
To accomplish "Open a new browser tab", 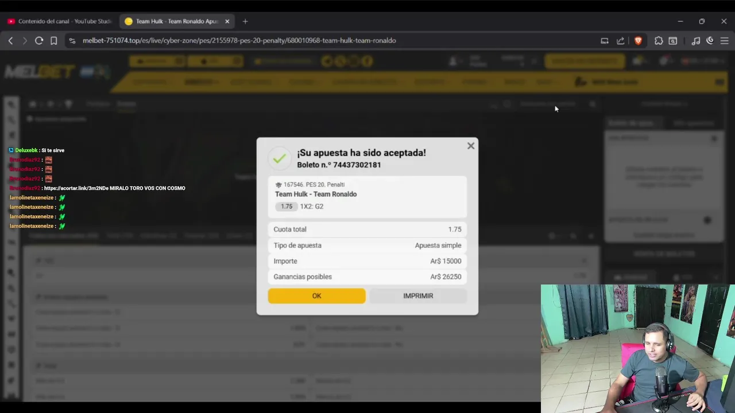I will 245,21.
